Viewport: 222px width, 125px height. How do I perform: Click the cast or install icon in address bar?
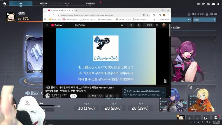coord(144,15)
